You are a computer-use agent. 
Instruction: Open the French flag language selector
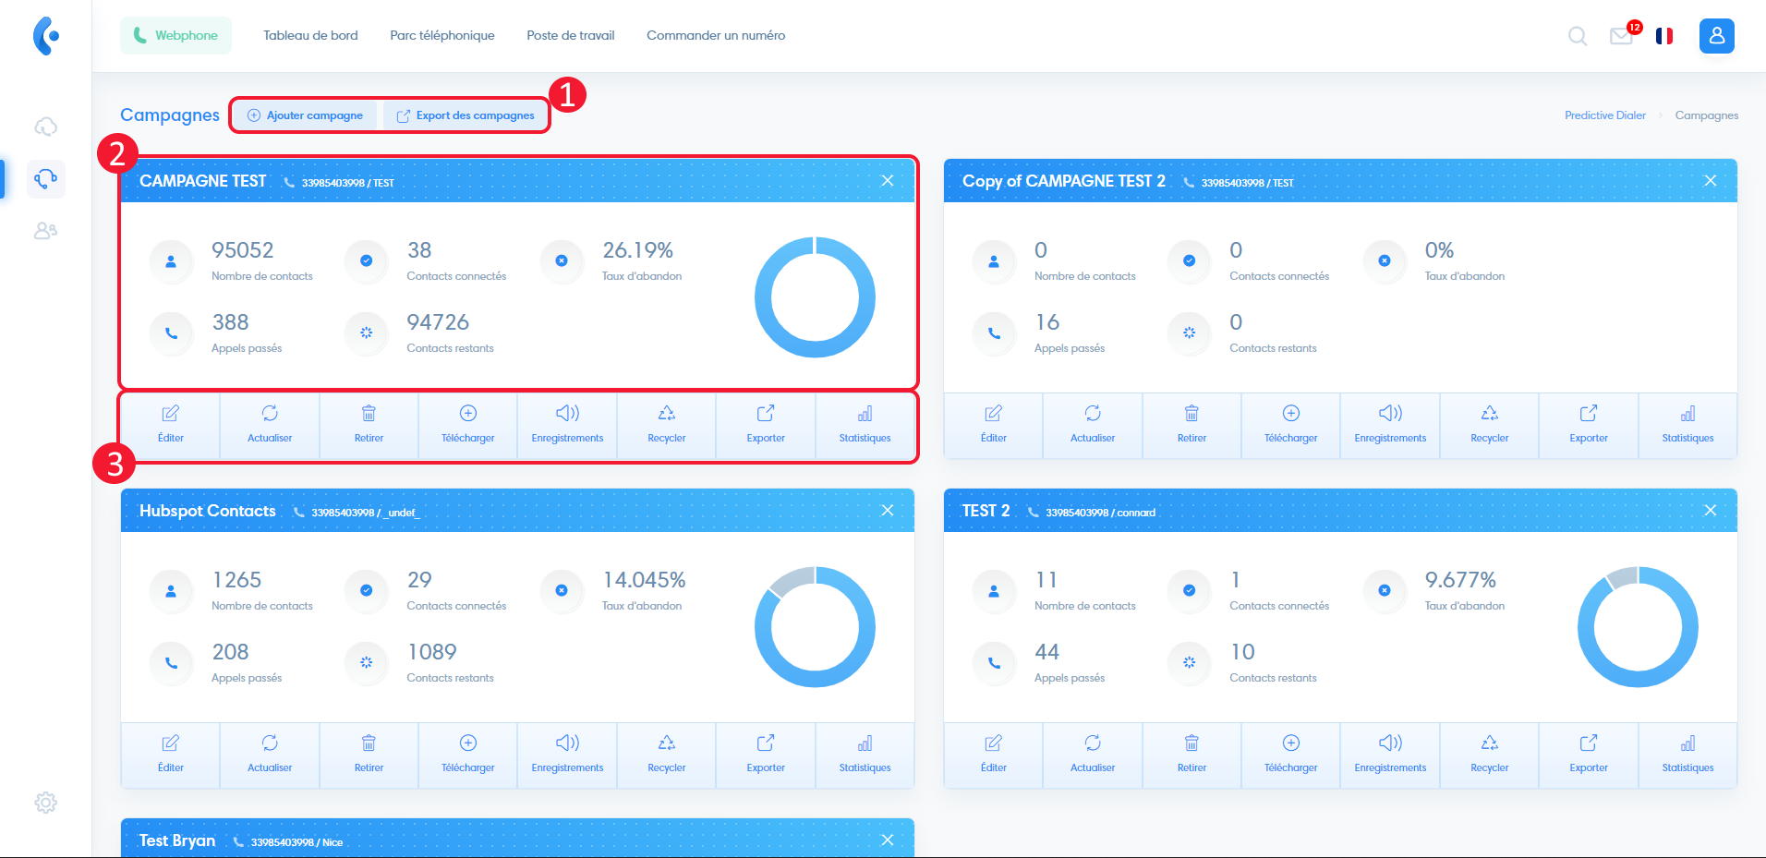pyautogui.click(x=1664, y=36)
